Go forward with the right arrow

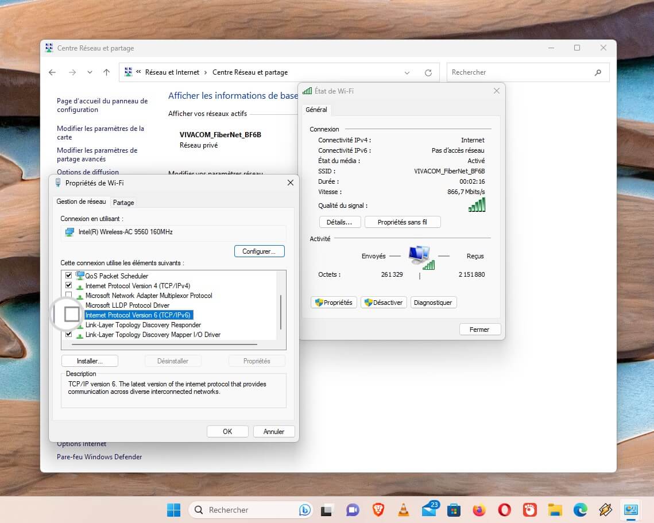click(72, 72)
